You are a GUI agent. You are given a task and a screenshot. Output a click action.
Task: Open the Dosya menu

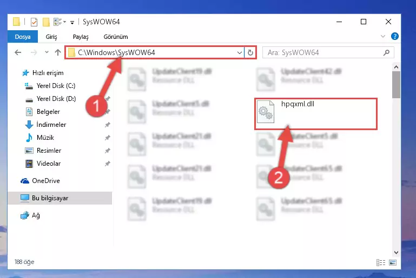tap(23, 37)
